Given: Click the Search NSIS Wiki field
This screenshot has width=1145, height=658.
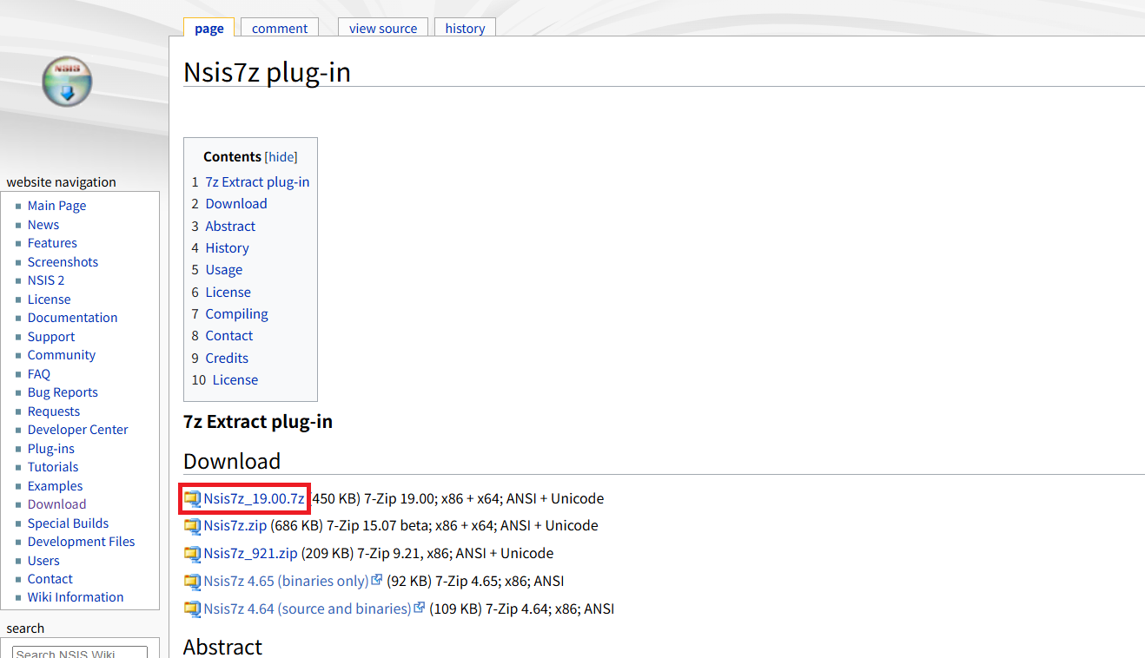Looking at the screenshot, I should pyautogui.click(x=80, y=652).
